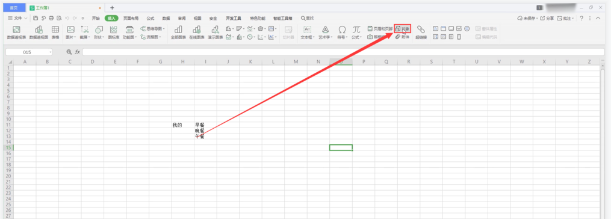Click the share (分享) button

[x=547, y=18]
